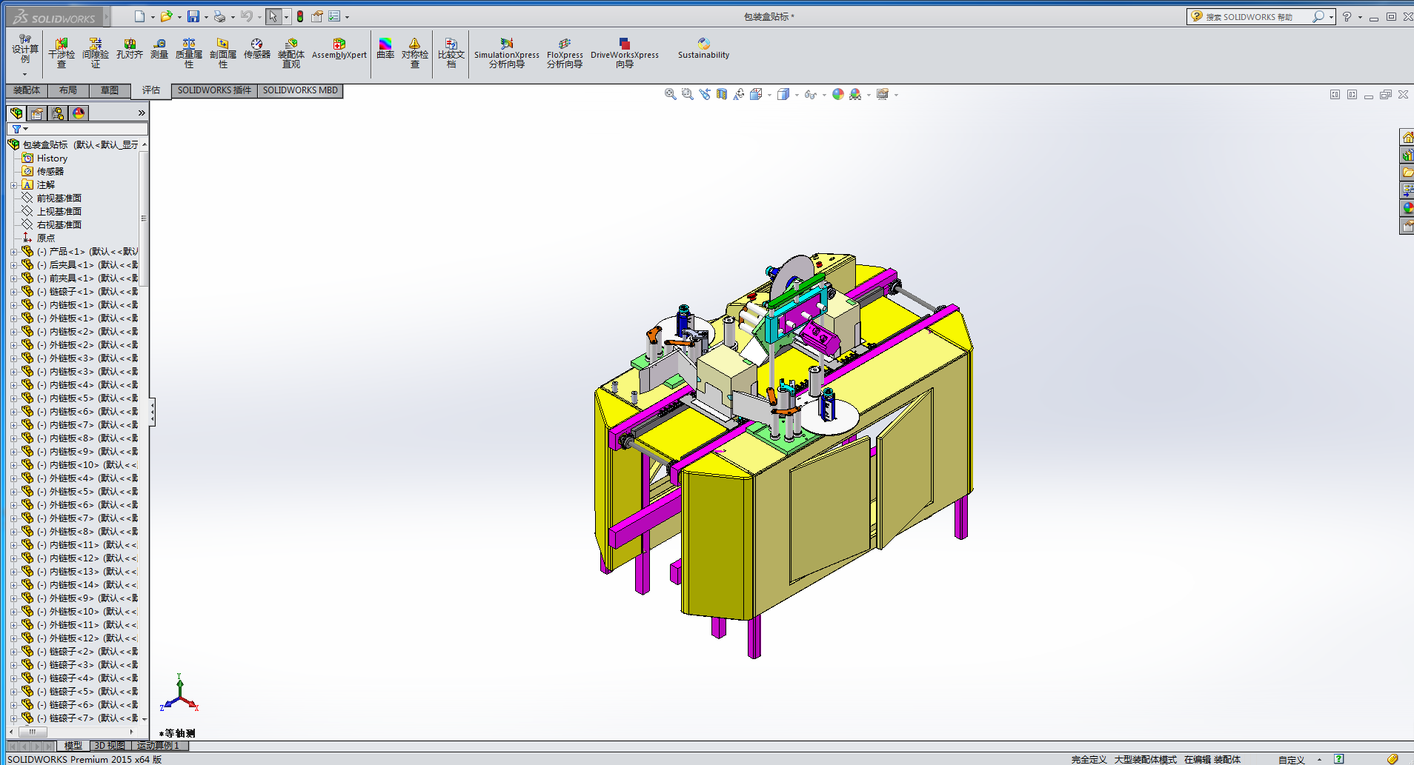Expand the 产品<1> component node

pyautogui.click(x=13, y=252)
